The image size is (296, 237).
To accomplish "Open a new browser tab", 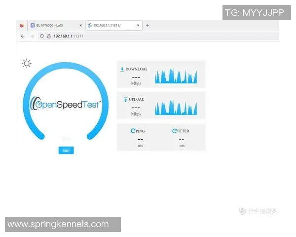I will [148, 25].
